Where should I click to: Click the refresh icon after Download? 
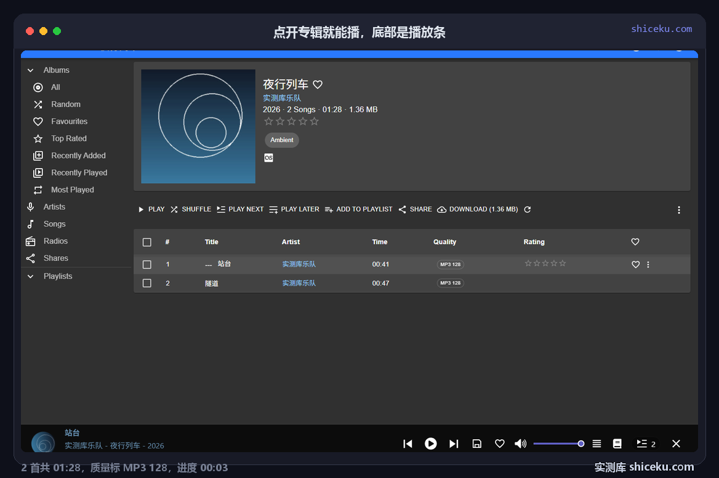528,209
